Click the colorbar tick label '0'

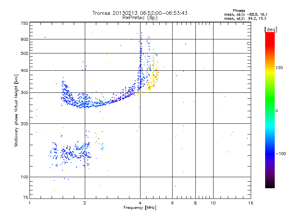click(277, 111)
